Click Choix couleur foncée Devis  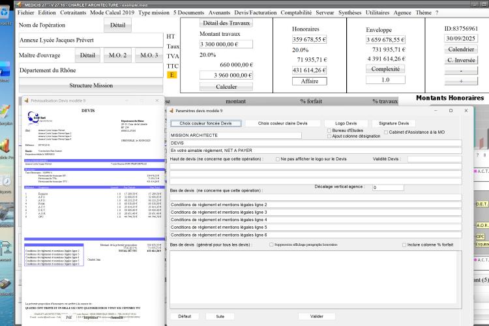pos(205,123)
